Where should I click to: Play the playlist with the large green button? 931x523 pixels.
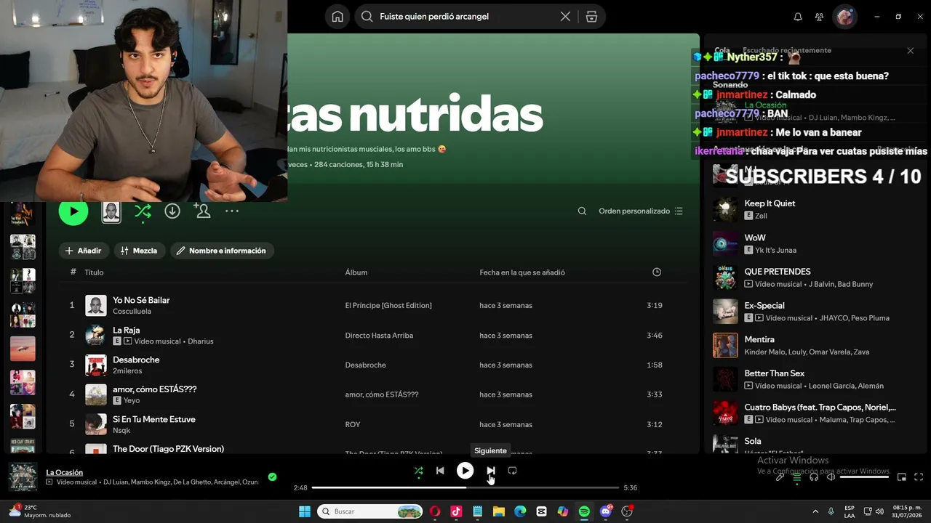[73, 211]
